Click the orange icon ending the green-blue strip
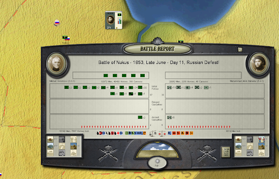 (x=144, y=133)
